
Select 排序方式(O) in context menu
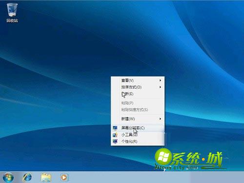coord(138,87)
